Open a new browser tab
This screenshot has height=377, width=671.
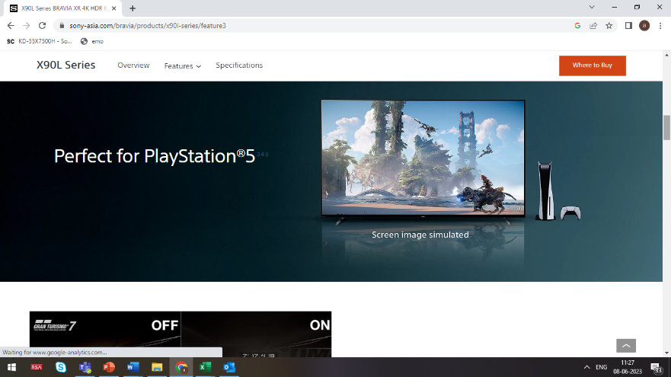pyautogui.click(x=133, y=8)
